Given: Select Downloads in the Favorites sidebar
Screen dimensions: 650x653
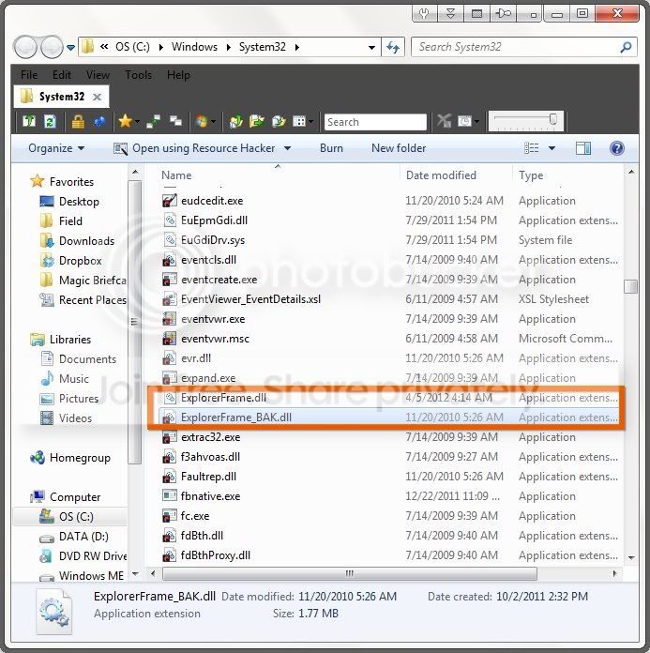Looking at the screenshot, I should coord(86,241).
